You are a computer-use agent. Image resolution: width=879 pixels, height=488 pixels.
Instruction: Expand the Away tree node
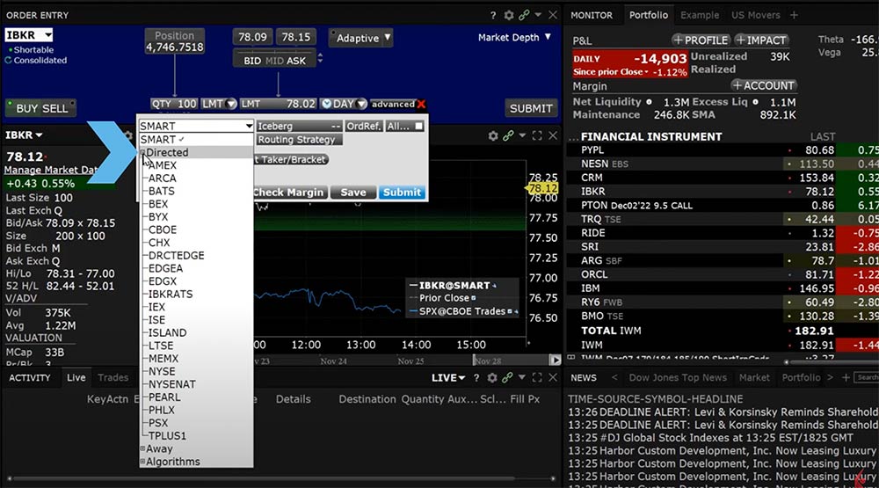142,448
